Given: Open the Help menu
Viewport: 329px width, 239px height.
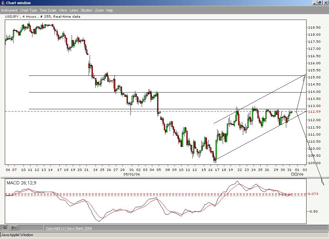Looking at the screenshot, I should (109, 10).
